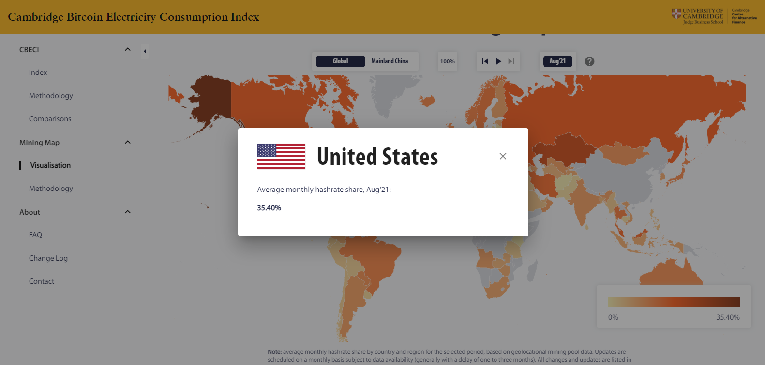
Task: Click the Centre for Alternative Finance logo
Action: coord(744,16)
